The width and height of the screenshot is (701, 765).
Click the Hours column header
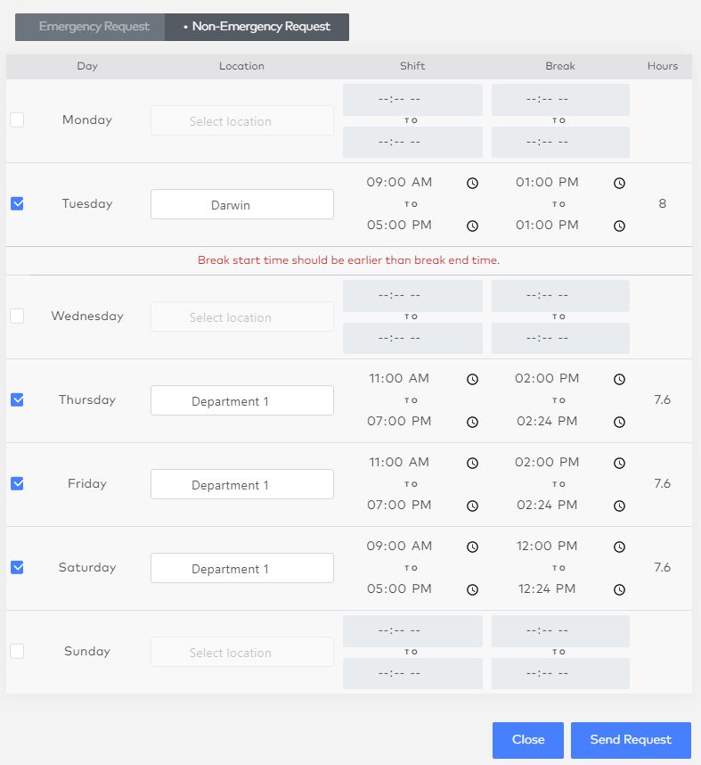pos(663,66)
